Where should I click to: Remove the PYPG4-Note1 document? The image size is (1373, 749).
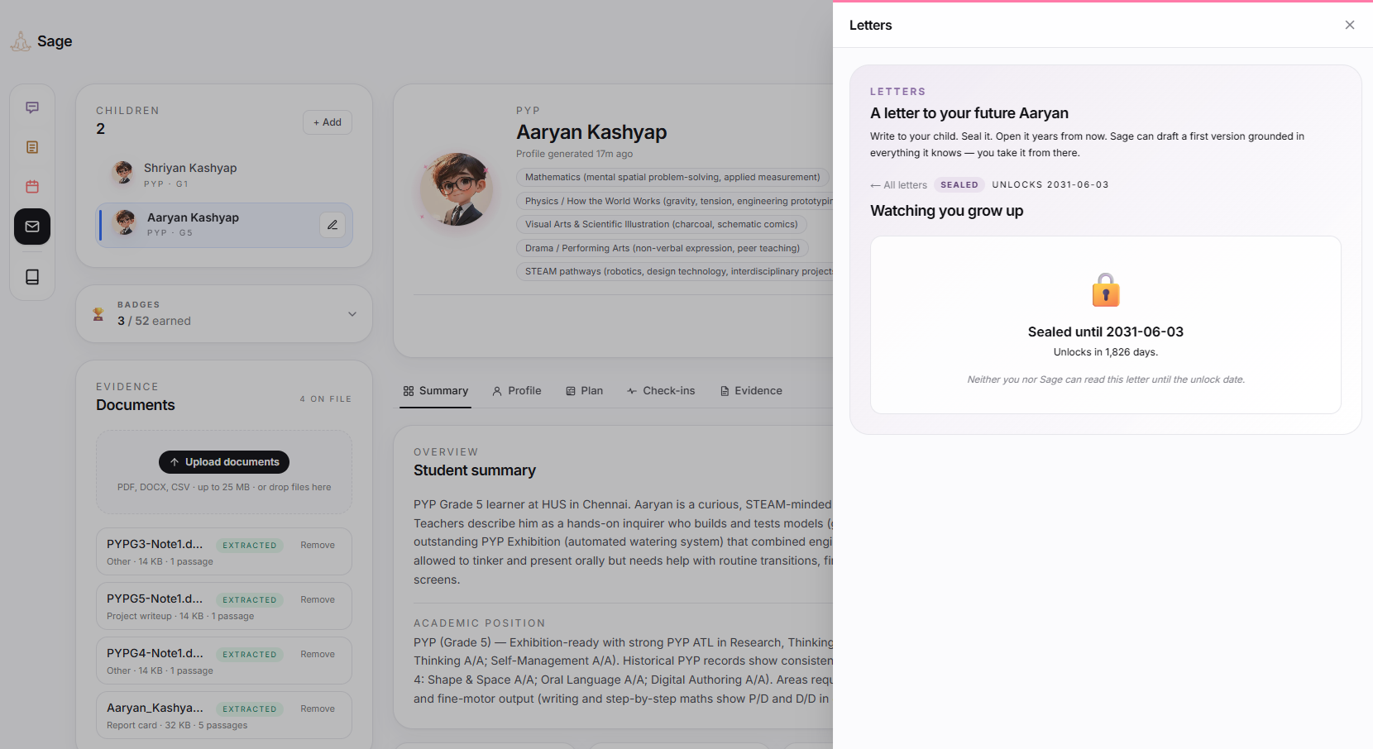[318, 654]
